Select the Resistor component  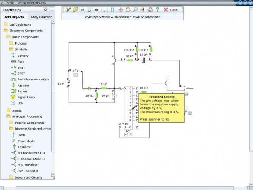point(20,85)
